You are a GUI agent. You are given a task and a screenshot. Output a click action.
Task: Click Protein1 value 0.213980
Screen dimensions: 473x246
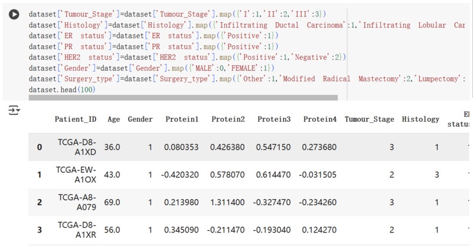(181, 202)
